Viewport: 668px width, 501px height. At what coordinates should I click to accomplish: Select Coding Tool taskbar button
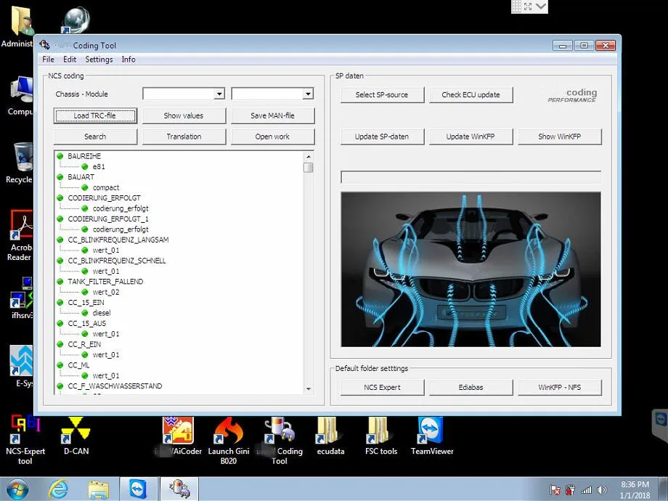pyautogui.click(x=179, y=489)
